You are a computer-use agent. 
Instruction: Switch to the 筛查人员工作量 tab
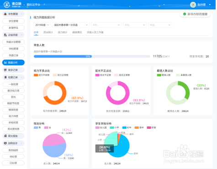point(95,32)
